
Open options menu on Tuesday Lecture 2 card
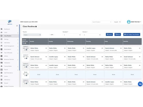pyautogui.click(x=65, y=57)
